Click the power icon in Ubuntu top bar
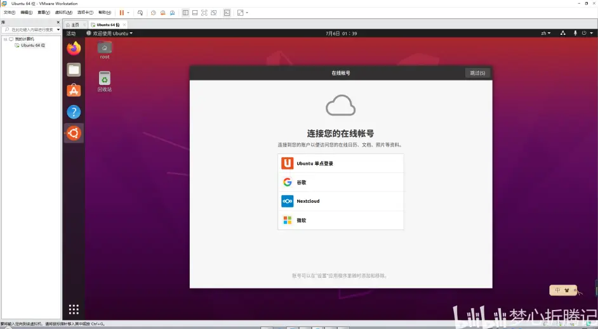The image size is (598, 329). coord(584,34)
